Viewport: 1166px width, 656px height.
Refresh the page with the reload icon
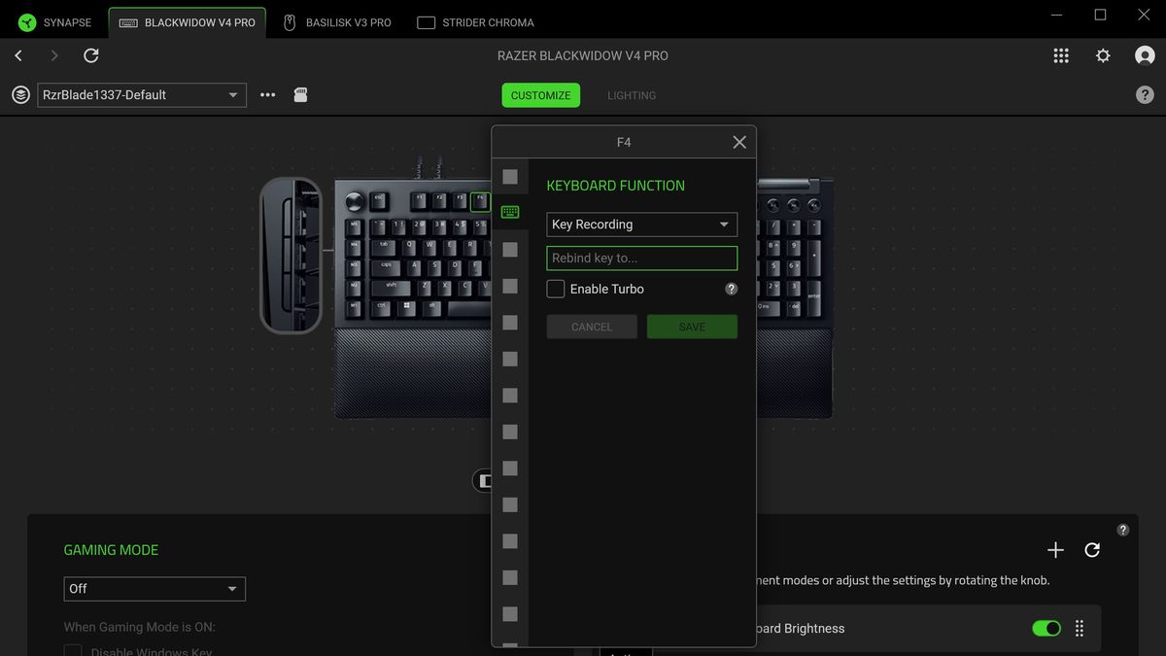(90, 55)
